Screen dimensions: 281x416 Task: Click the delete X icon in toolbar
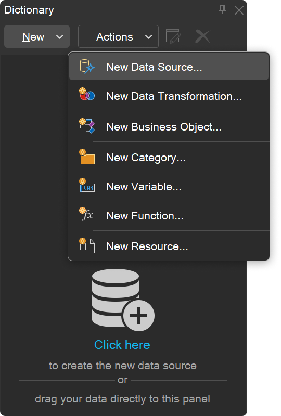tap(202, 36)
